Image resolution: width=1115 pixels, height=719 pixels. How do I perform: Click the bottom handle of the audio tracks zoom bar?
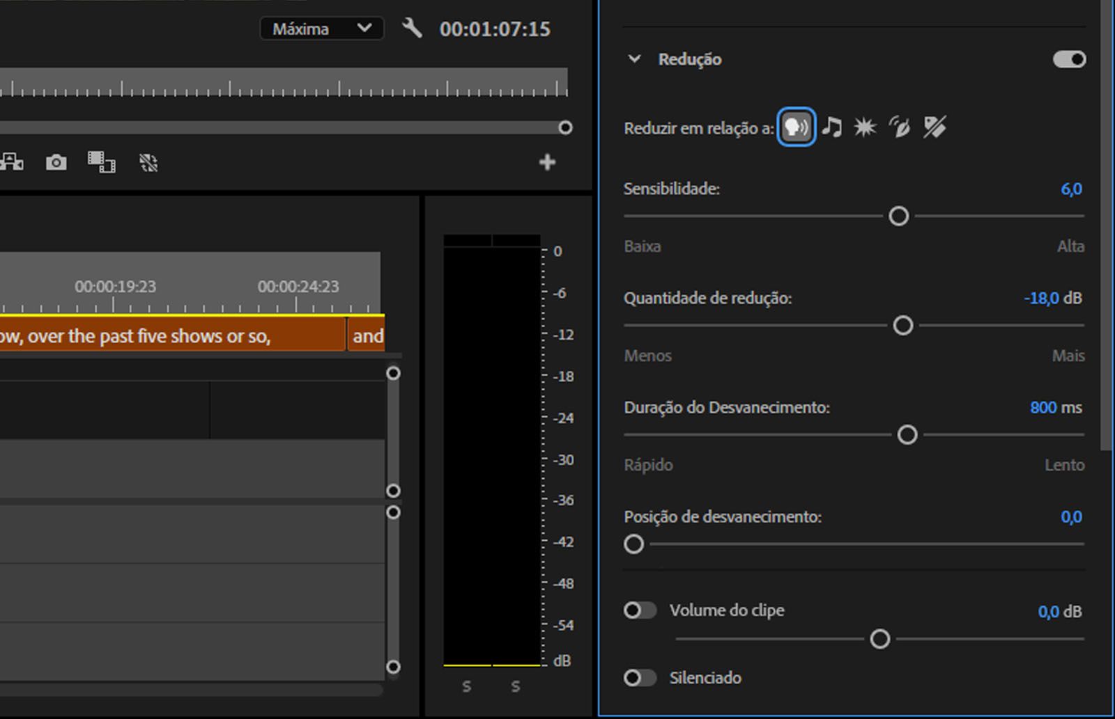coord(393,667)
